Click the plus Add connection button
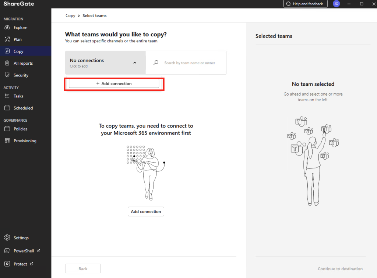This screenshot has height=278, width=377. pos(114,83)
